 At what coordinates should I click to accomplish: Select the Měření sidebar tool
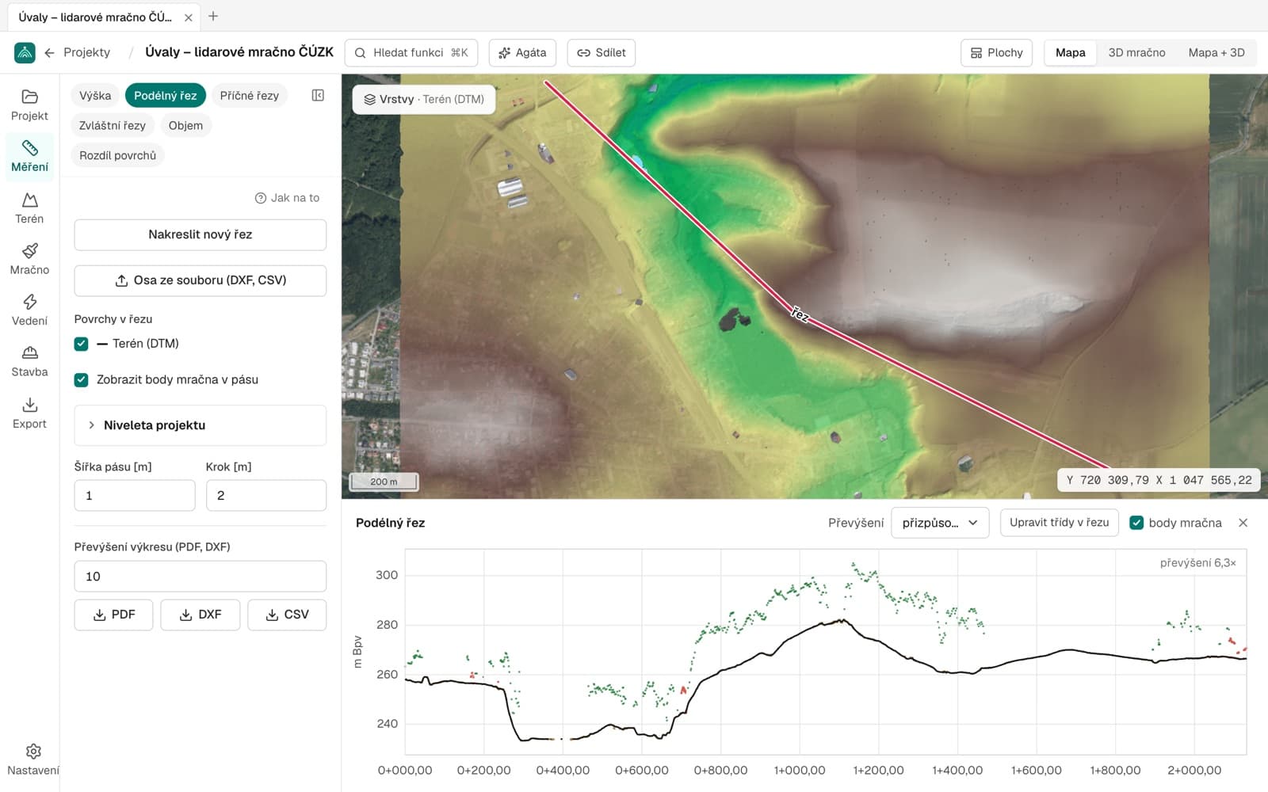coord(29,156)
